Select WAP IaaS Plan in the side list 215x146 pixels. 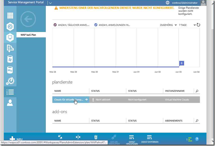tap(31, 35)
